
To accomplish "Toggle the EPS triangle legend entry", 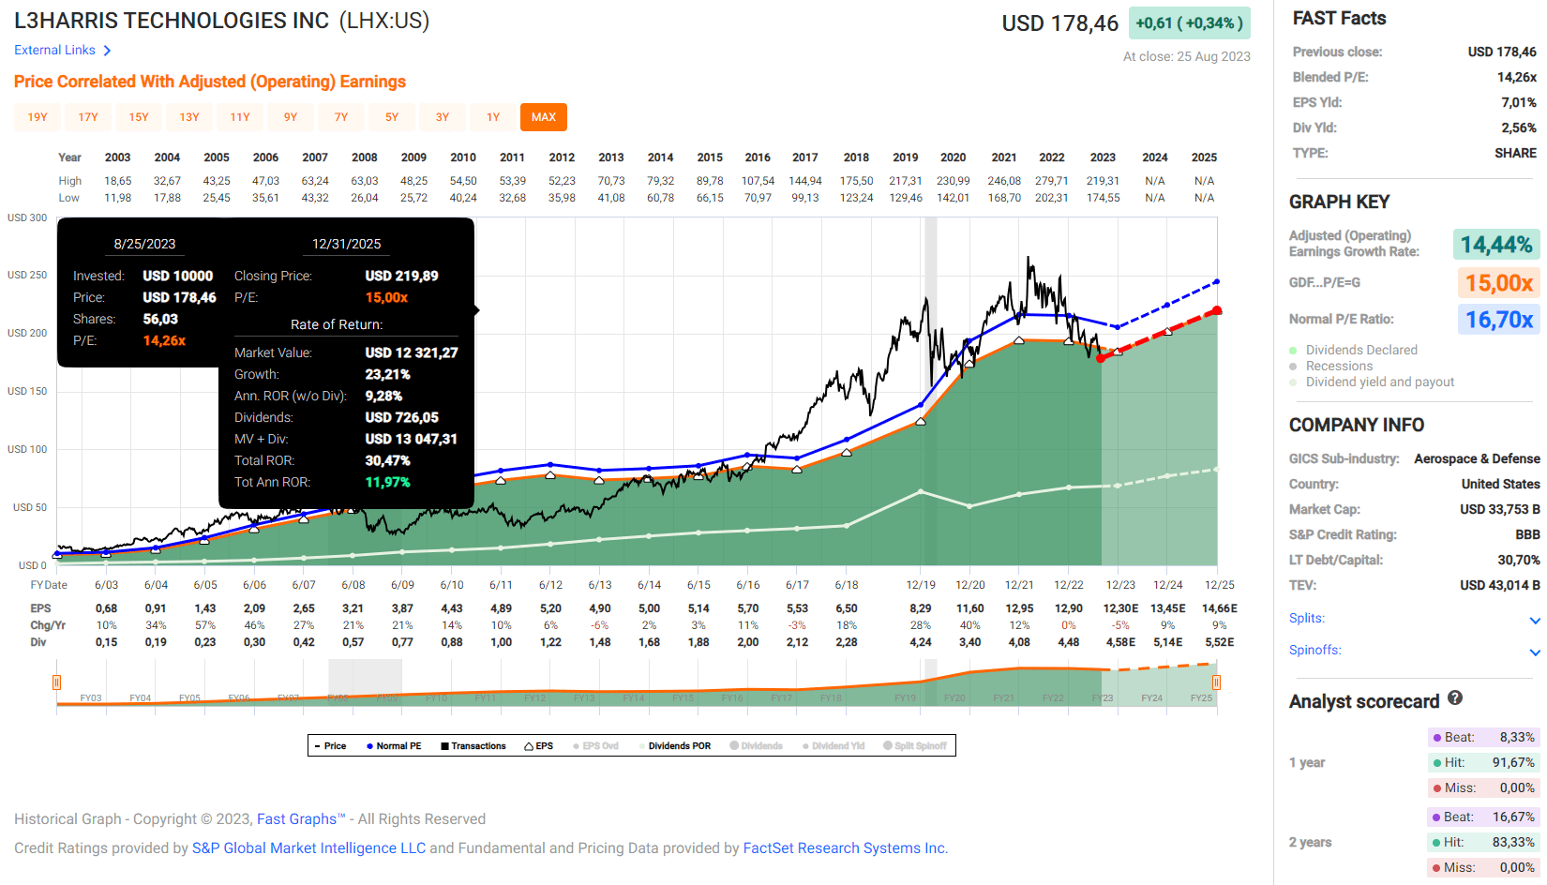I will click(539, 746).
